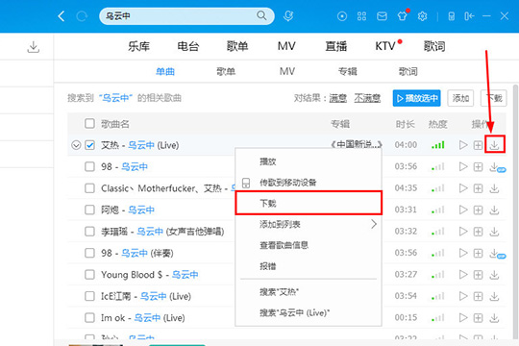Viewport: 519px width, 346px height.
Task: Choose 传歌到移动设备 in context menu
Action: tap(309, 183)
